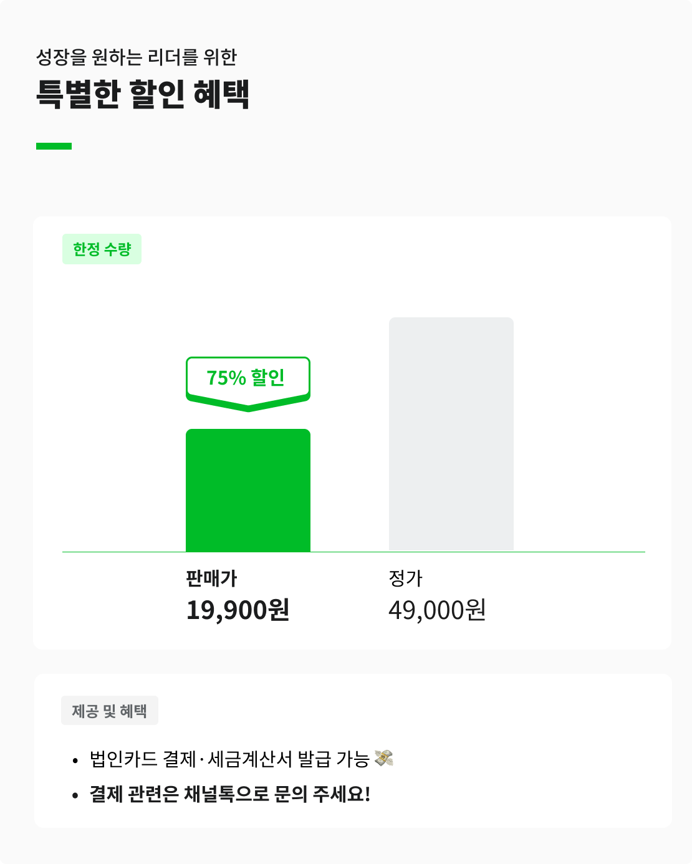Click the short green accent line under the heading
This screenshot has height=864, width=692.
click(54, 146)
